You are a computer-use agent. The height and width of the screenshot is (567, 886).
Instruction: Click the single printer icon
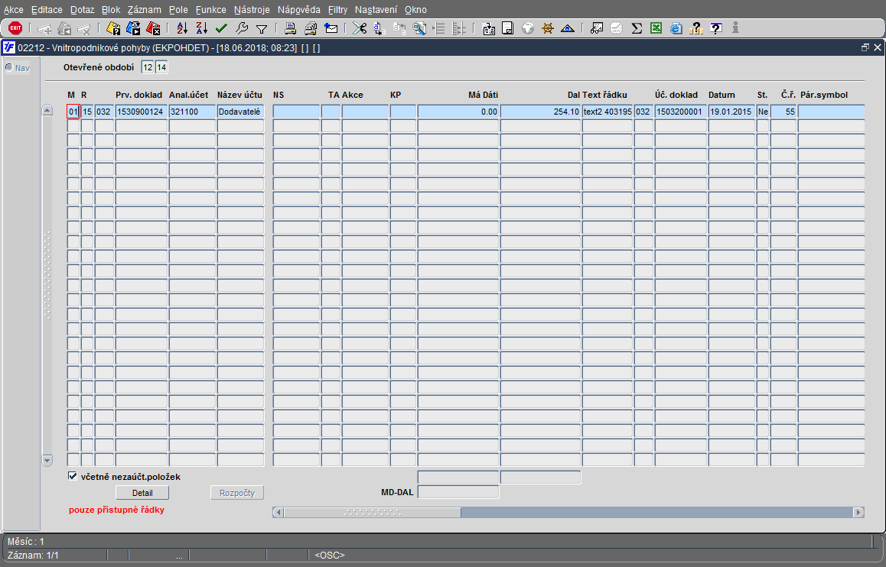click(291, 28)
